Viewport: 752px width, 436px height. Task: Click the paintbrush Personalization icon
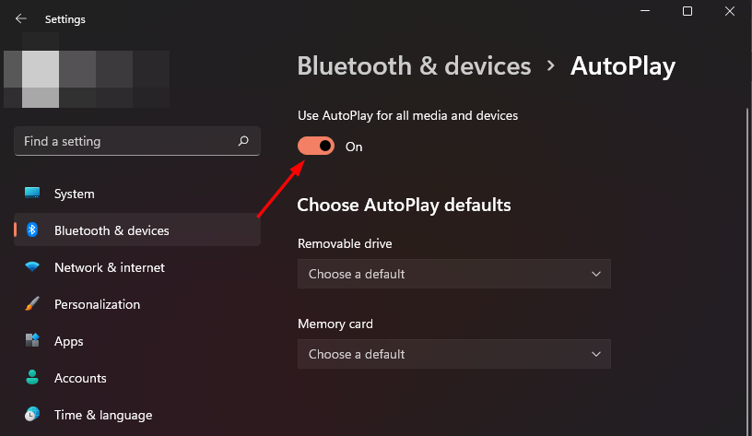pyautogui.click(x=32, y=303)
